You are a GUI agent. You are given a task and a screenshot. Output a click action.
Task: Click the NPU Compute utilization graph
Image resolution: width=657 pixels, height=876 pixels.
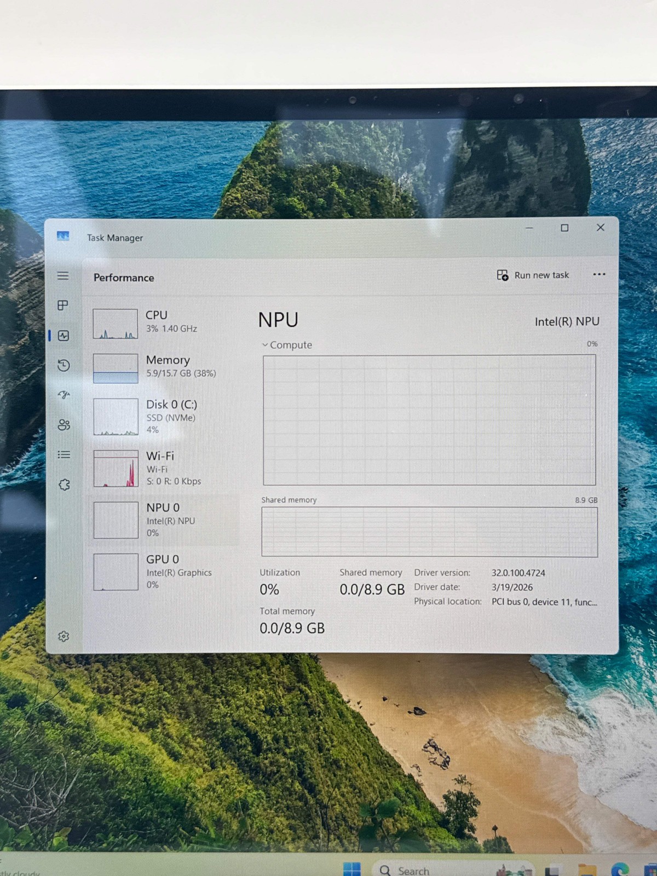coord(429,420)
